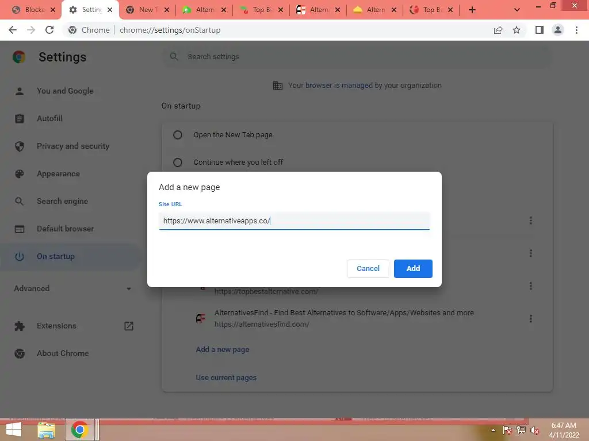
Task: Click the organization building icon
Action: click(278, 86)
